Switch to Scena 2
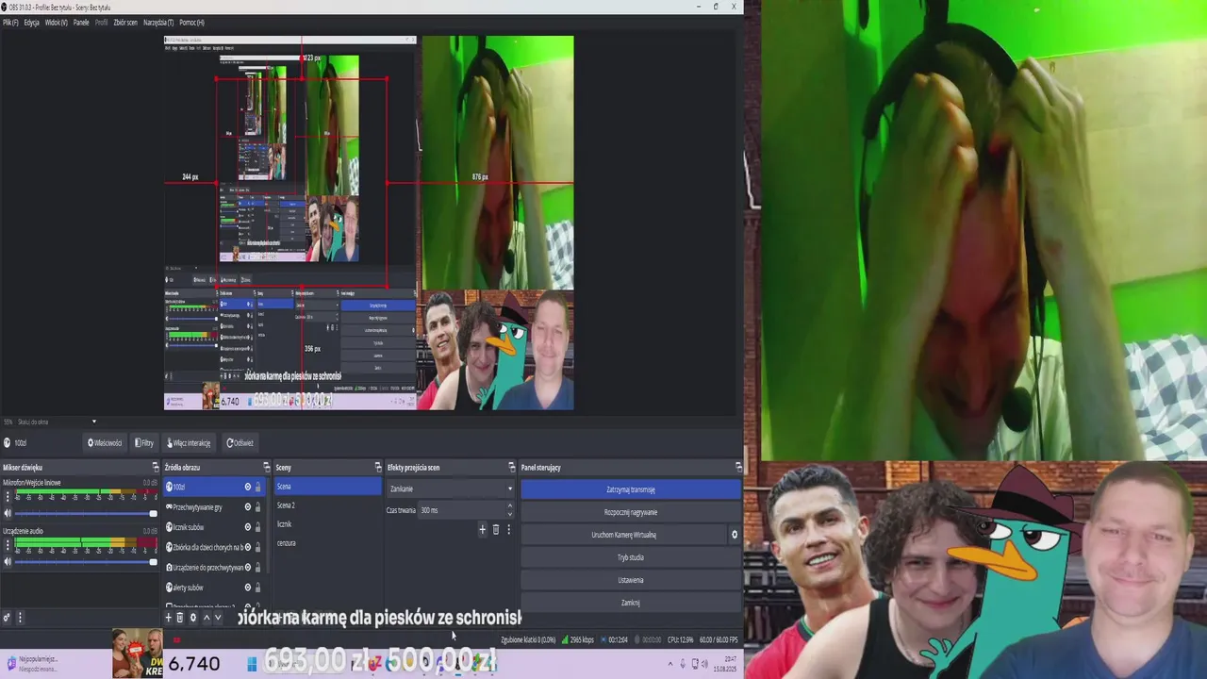1207x679 pixels. point(328,505)
